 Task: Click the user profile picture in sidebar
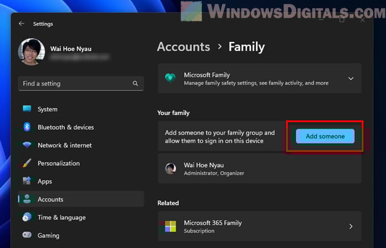pyautogui.click(x=31, y=51)
